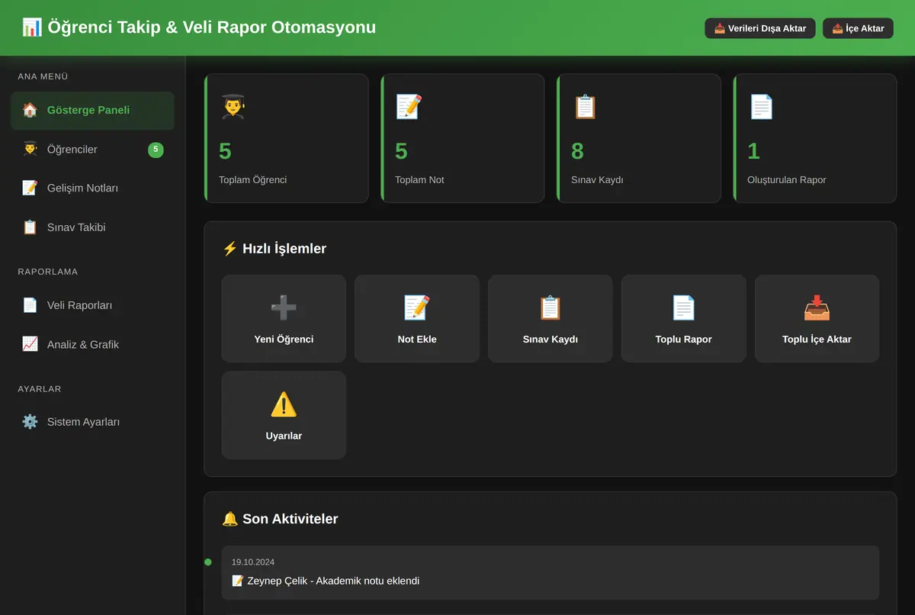Screen dimensions: 915x615
Task: Click the clipboard icon beside Sınav Takibi
Action: (30, 227)
